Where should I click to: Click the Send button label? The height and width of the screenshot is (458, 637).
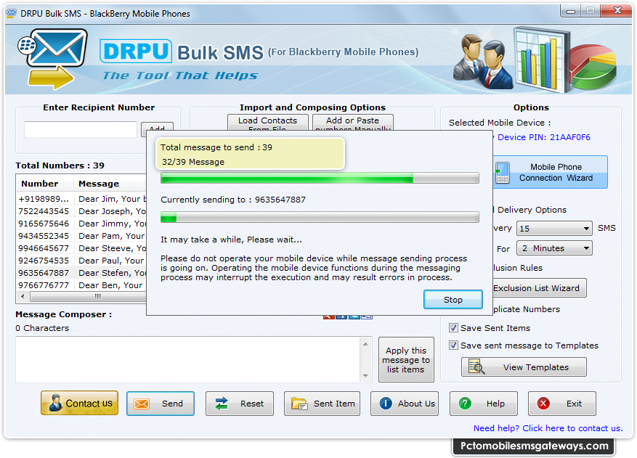tap(172, 404)
